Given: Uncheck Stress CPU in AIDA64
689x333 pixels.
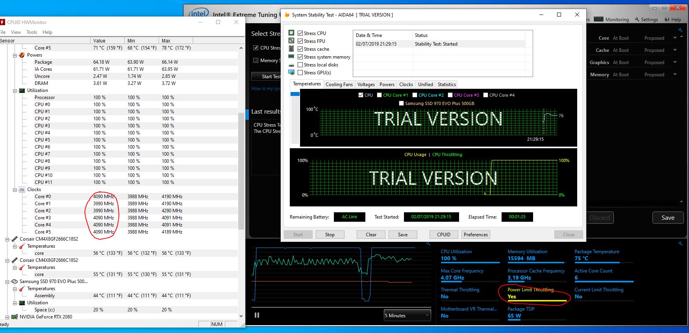Looking at the screenshot, I should [300, 33].
